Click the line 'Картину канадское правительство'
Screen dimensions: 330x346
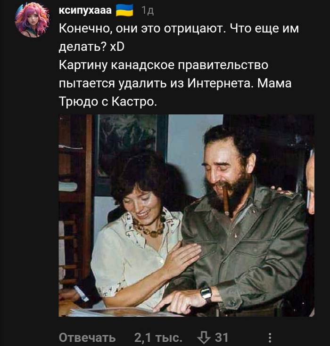(x=164, y=65)
